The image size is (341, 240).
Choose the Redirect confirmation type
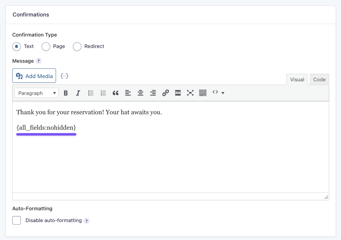[77, 47]
